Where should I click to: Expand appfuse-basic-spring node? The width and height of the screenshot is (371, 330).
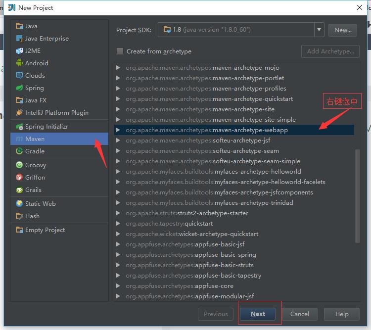coord(118,255)
